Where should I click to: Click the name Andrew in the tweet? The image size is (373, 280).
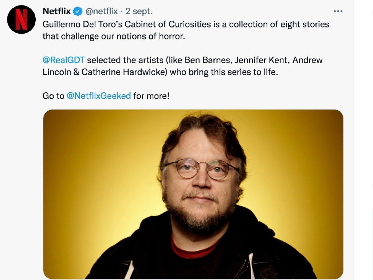tap(307, 60)
